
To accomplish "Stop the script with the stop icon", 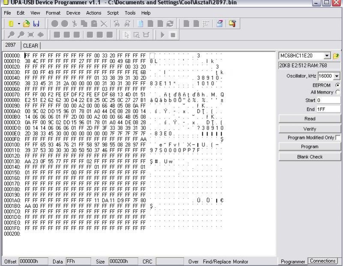I will 173,35.
